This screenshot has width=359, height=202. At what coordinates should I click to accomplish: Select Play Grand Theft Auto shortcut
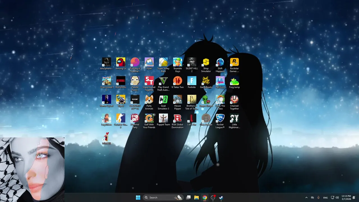coord(163,84)
